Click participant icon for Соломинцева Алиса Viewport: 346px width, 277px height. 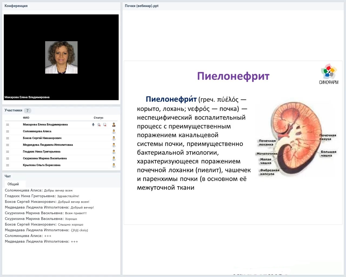114,131
